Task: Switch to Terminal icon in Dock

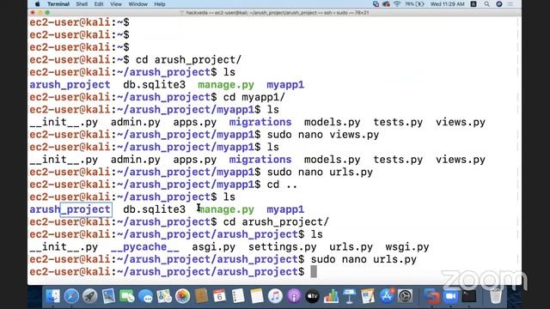Action: pos(469,296)
